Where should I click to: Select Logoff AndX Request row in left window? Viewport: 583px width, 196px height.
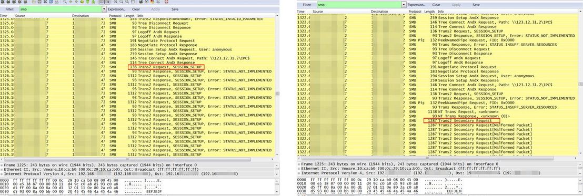click(137, 32)
